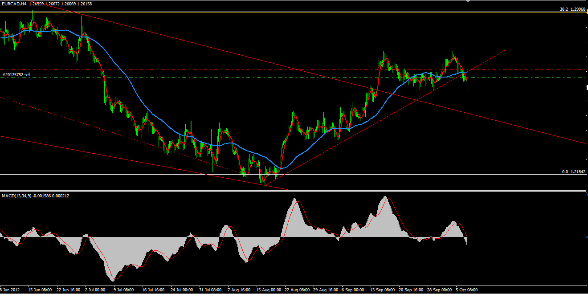588x294 pixels.
Task: Click the 16 Jul 16:00 time label
Action: coord(153,290)
